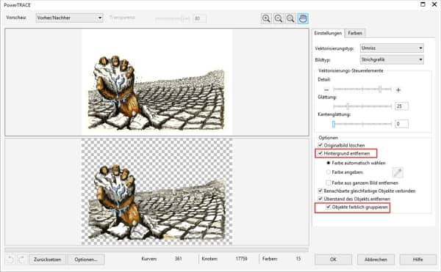Click the Detail minus icon
Screen dimensions: 441x272
point(326,90)
